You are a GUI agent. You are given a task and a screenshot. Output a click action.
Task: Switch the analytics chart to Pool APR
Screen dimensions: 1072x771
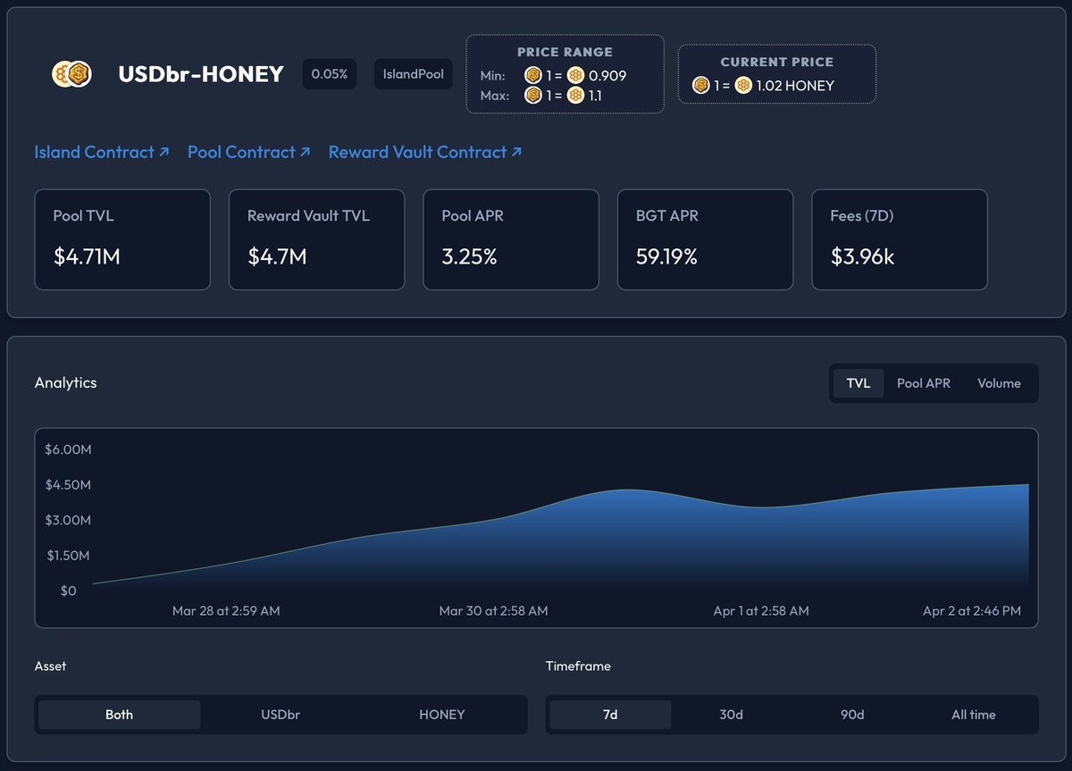(x=924, y=383)
